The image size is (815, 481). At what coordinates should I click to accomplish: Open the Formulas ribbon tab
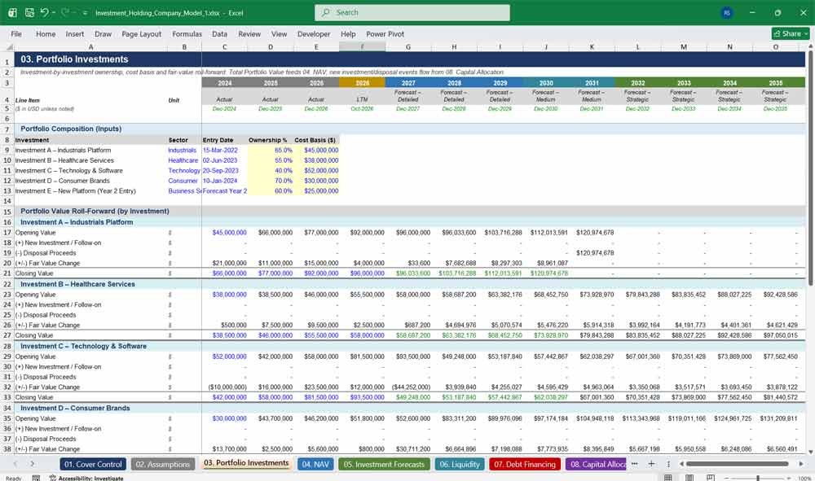[187, 33]
